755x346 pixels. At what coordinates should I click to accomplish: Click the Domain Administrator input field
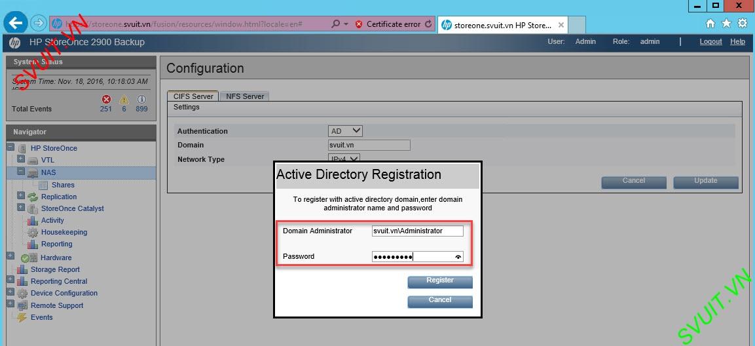click(x=418, y=231)
